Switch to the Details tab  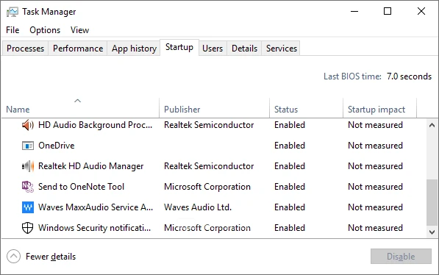pos(244,49)
